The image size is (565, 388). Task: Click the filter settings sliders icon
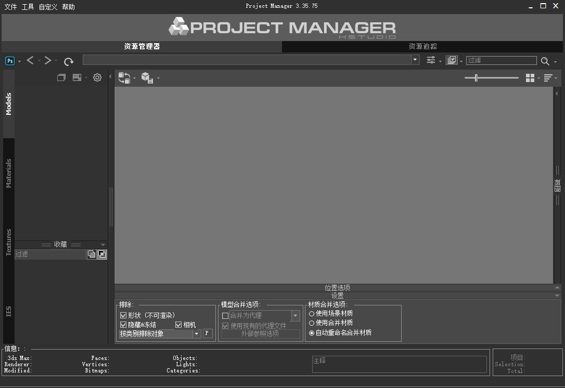coord(431,60)
